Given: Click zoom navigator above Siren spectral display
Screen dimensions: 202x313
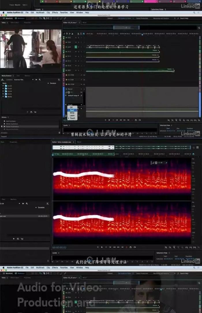Looking at the screenshot, I should 121,147.
